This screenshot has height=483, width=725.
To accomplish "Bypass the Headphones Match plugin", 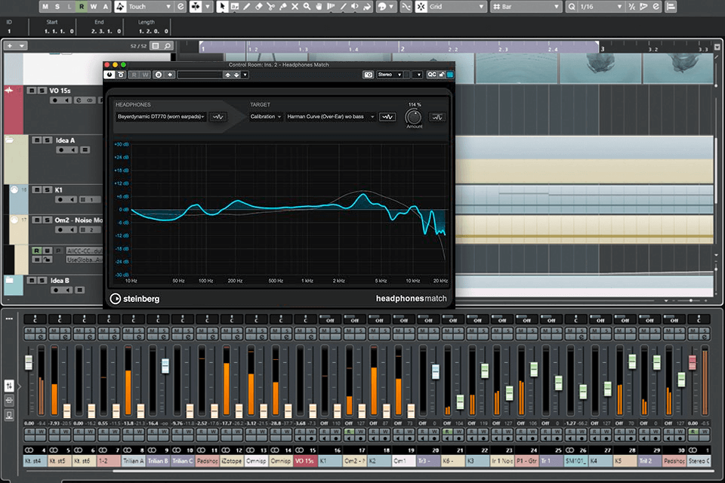I will coord(110,75).
